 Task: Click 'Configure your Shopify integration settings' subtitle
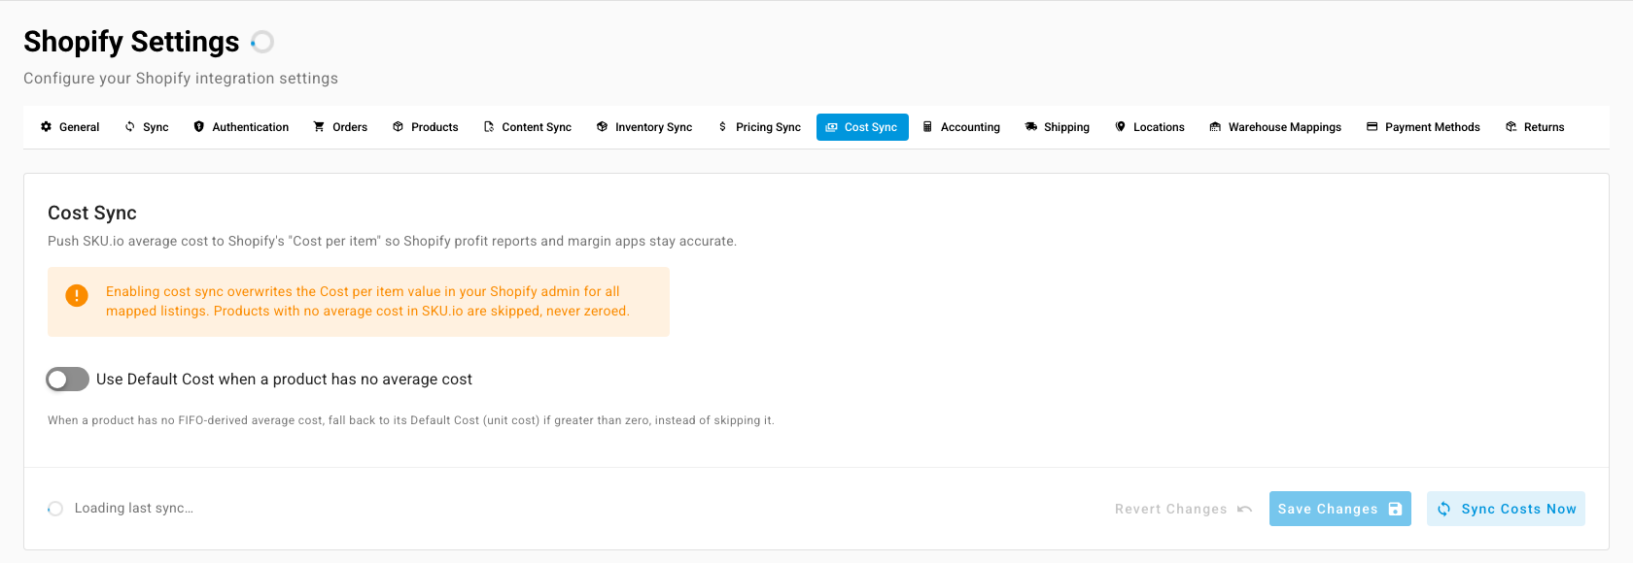point(181,79)
